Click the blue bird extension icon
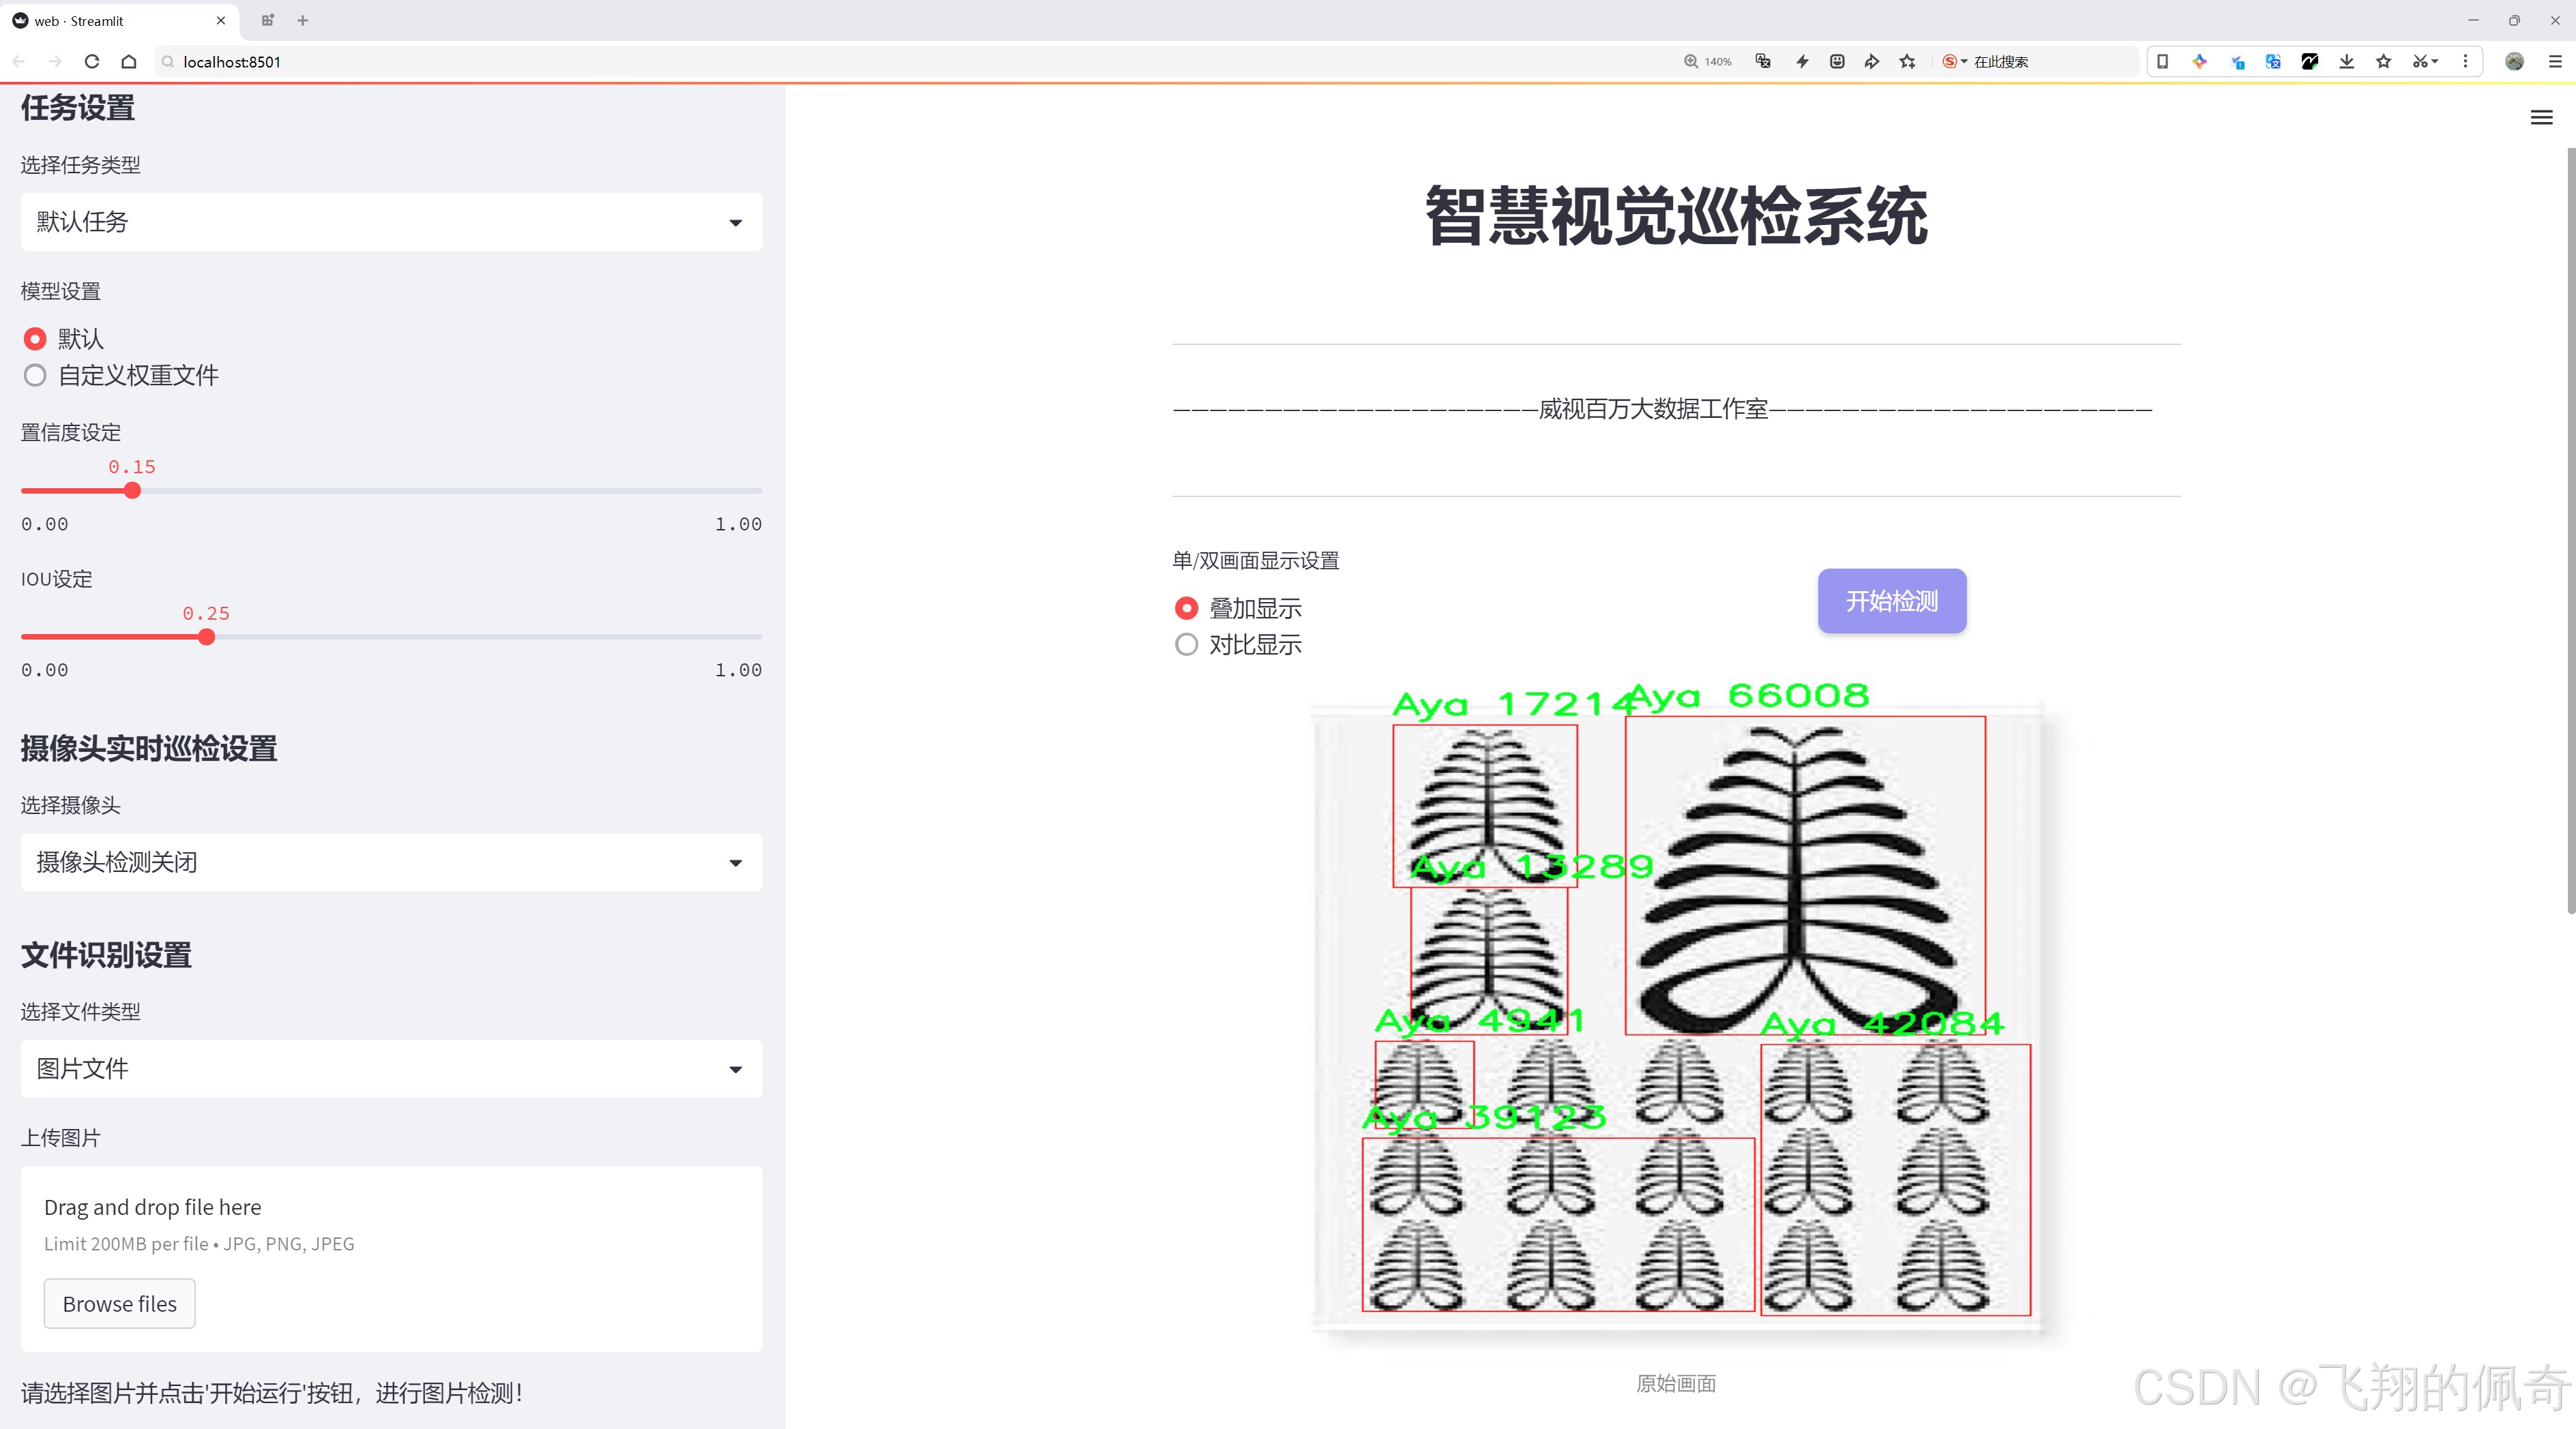2576x1429 pixels. (2237, 61)
